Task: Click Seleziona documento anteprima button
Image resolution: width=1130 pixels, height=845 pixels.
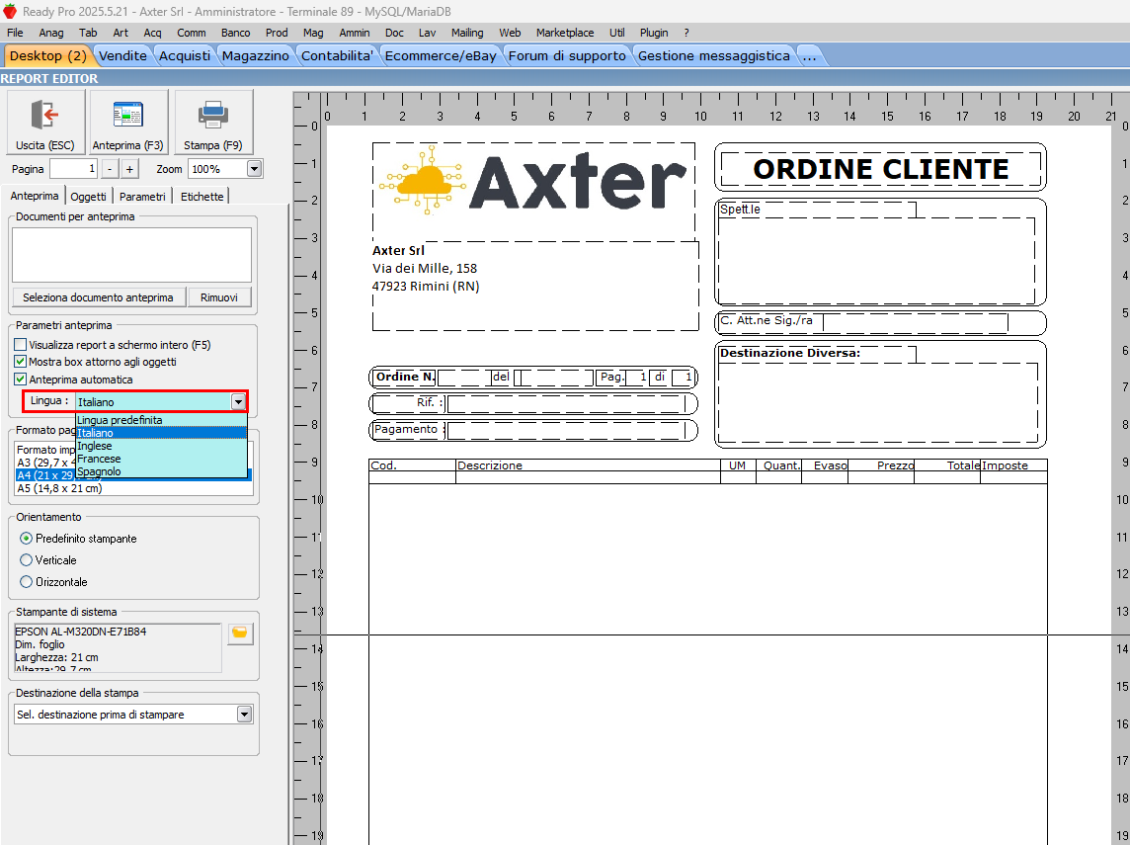Action: pyautogui.click(x=98, y=297)
